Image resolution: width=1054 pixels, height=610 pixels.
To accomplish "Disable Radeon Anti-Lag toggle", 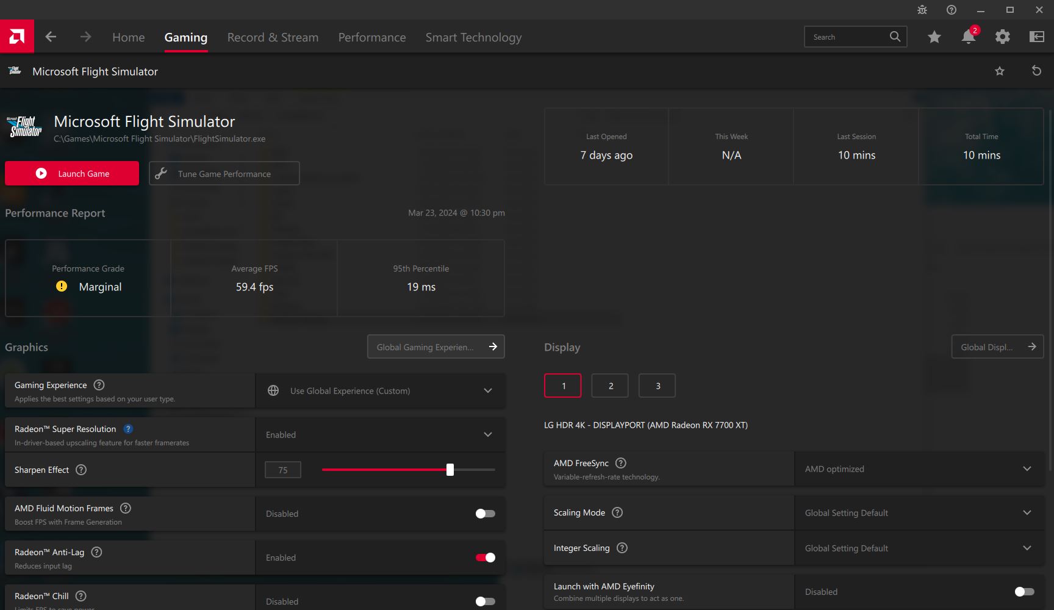I will (x=486, y=558).
